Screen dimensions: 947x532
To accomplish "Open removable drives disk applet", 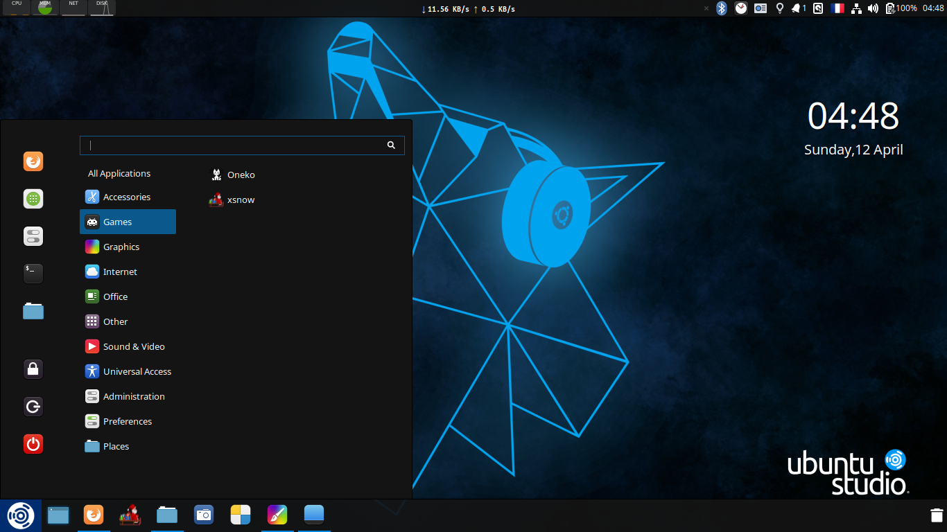I will coord(818,8).
